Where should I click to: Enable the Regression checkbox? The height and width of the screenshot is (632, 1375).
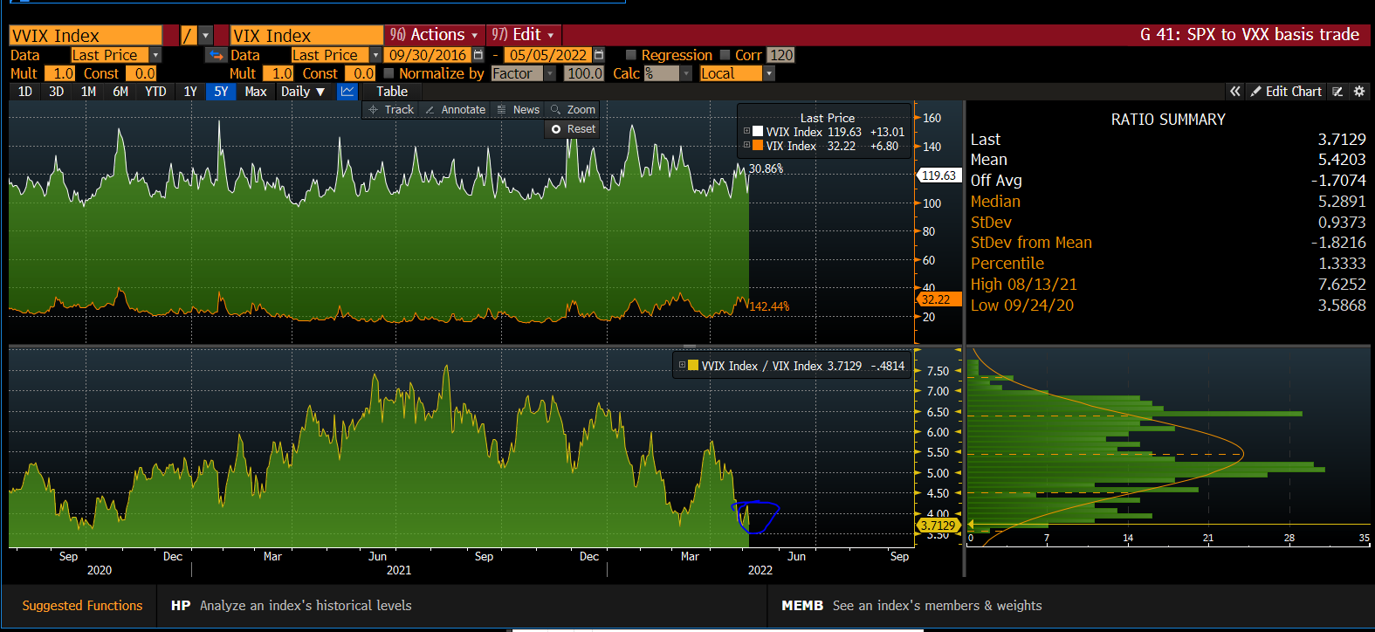tap(631, 55)
